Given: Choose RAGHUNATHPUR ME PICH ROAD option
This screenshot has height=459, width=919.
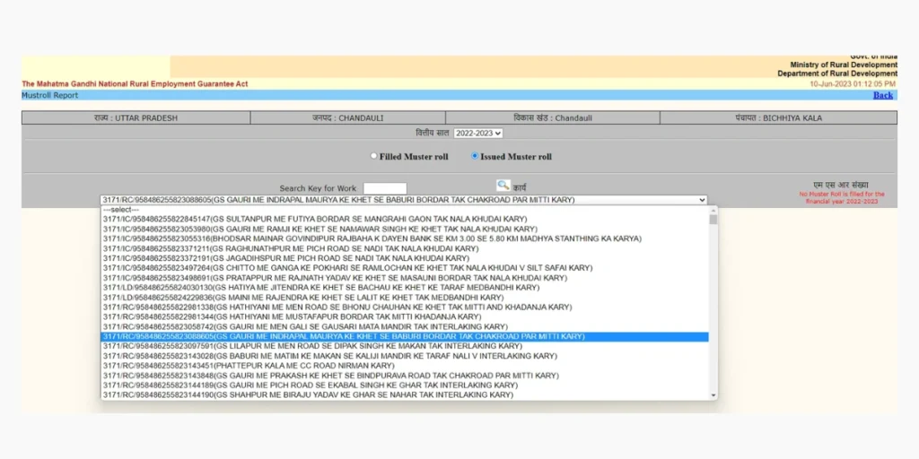Looking at the screenshot, I should 405,248.
